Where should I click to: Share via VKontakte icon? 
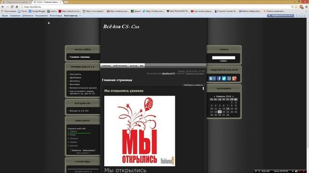coord(212,78)
